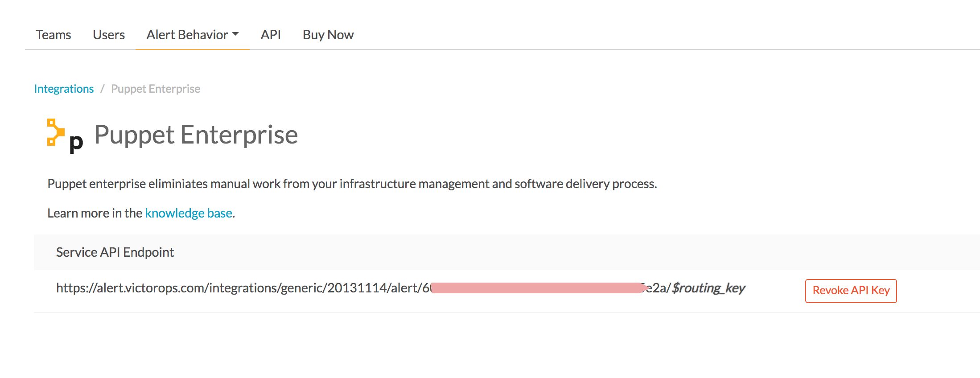Open the Alert Behavior chevron arrow
Image resolution: width=980 pixels, height=378 pixels.
pyautogui.click(x=236, y=34)
